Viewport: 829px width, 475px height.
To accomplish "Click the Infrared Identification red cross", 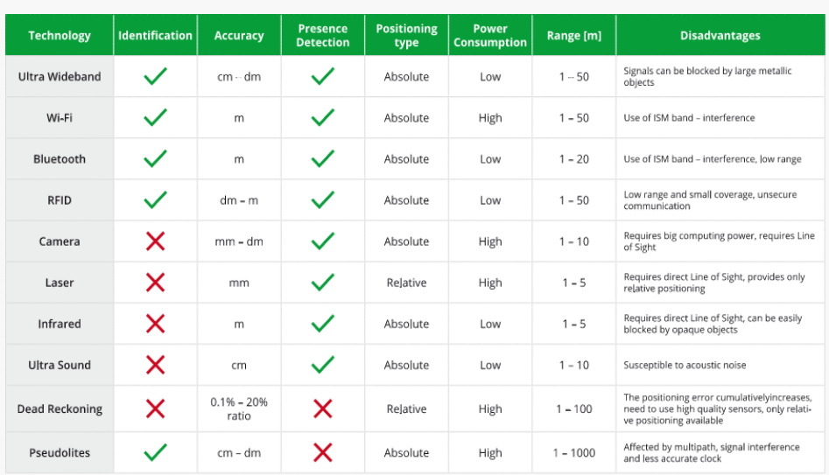I will coord(155,324).
